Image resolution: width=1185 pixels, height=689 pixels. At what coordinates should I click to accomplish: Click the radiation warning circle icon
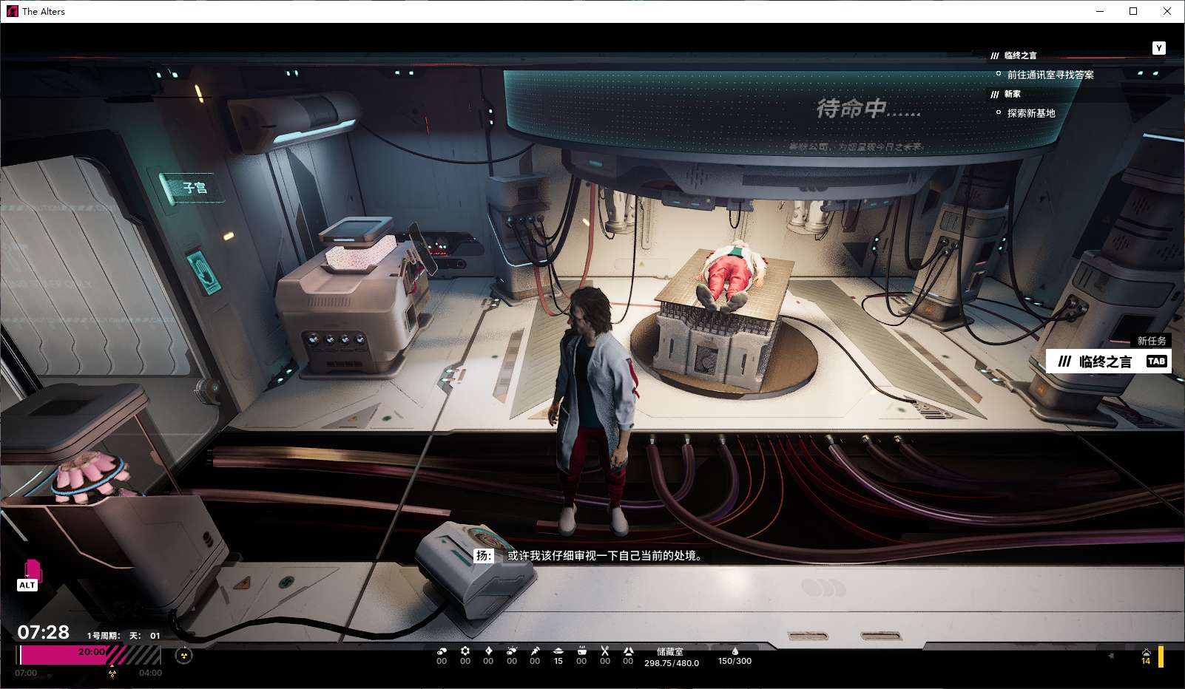click(183, 655)
